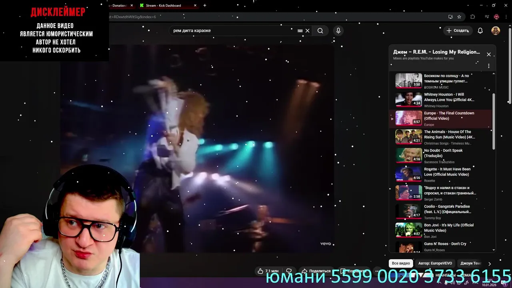Click the Whitney Houston 4:34 thumbnail
Image resolution: width=512 pixels, height=288 pixels.
click(408, 100)
